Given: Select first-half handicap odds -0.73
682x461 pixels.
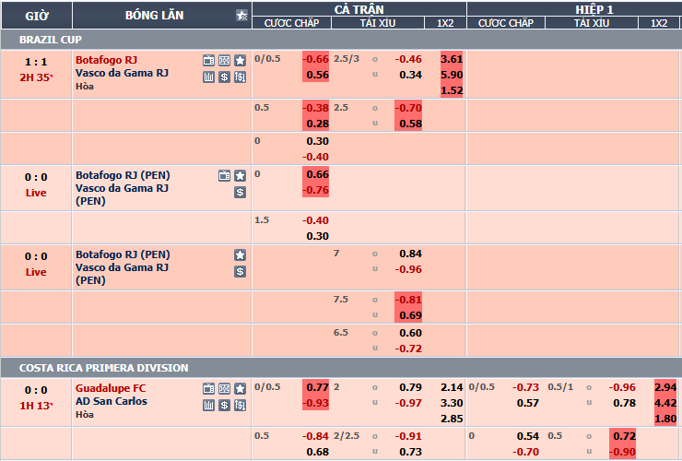Looking at the screenshot, I should (x=525, y=387).
